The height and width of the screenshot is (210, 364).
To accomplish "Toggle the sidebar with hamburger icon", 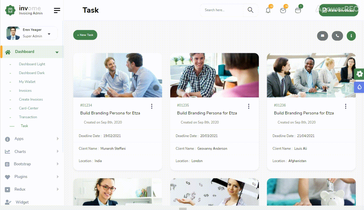I will pos(57,11).
